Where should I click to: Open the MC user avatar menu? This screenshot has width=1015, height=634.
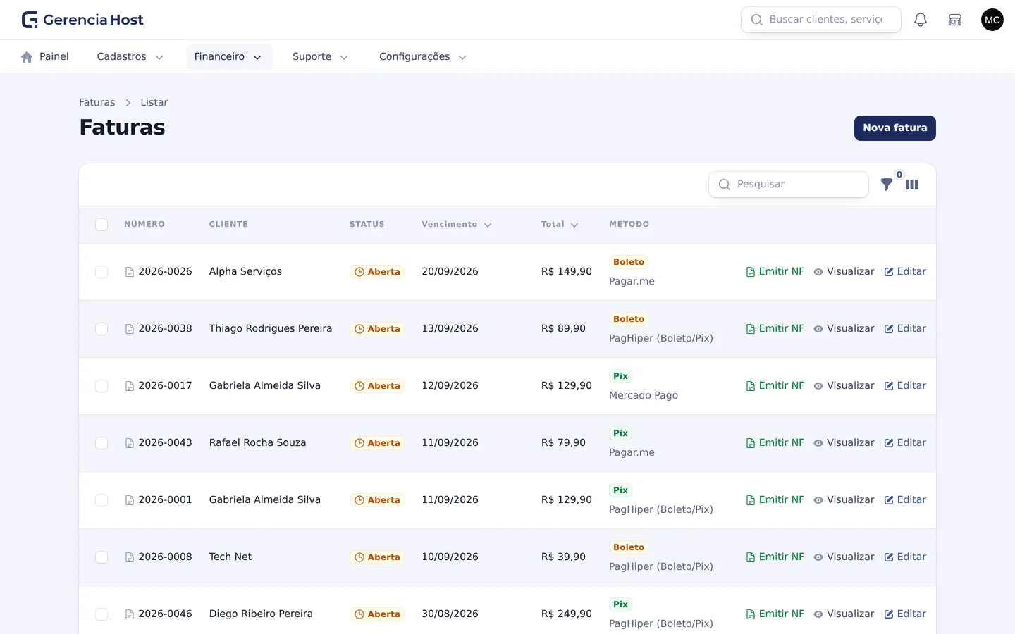(x=992, y=20)
